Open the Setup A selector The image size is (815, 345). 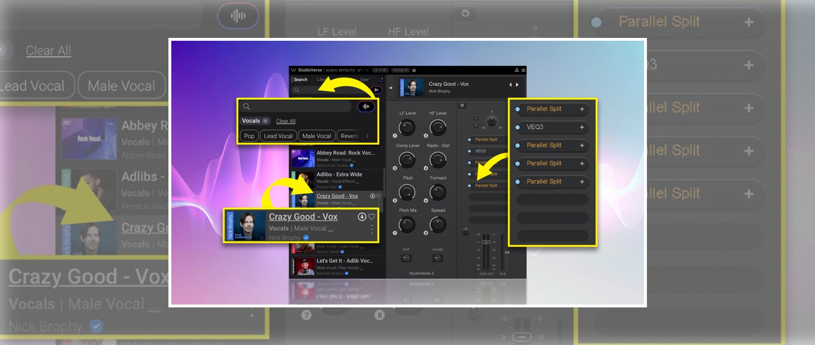pyautogui.click(x=400, y=70)
